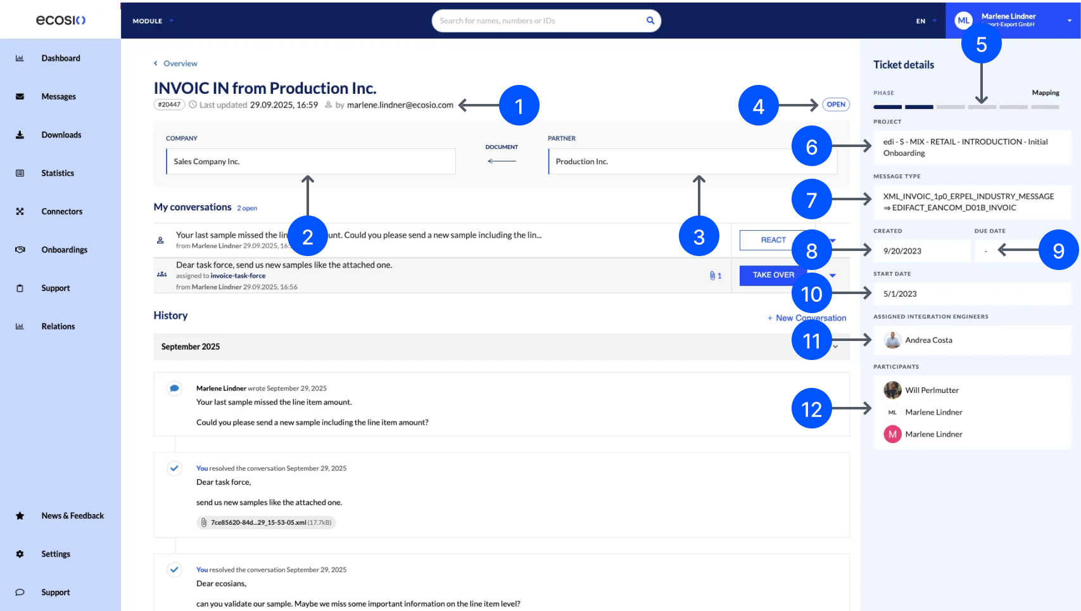This screenshot has height=611, width=1081.
Task: Click the News & Feedback star icon
Action: [x=20, y=516]
